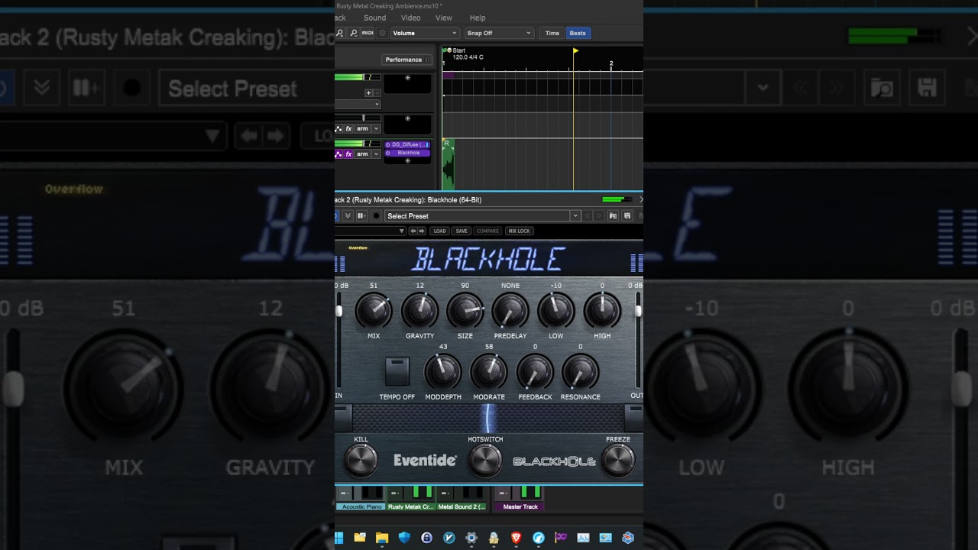
Task: Open the Video menu
Action: tap(410, 18)
